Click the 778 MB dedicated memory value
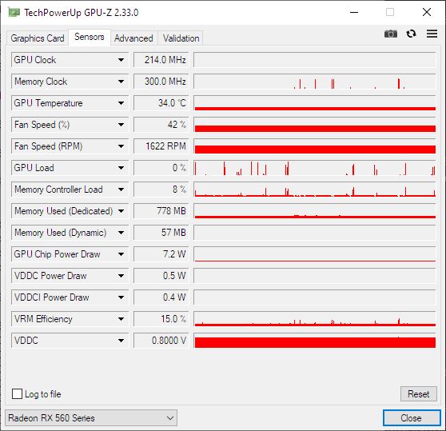The height and width of the screenshot is (431, 446). [161, 211]
